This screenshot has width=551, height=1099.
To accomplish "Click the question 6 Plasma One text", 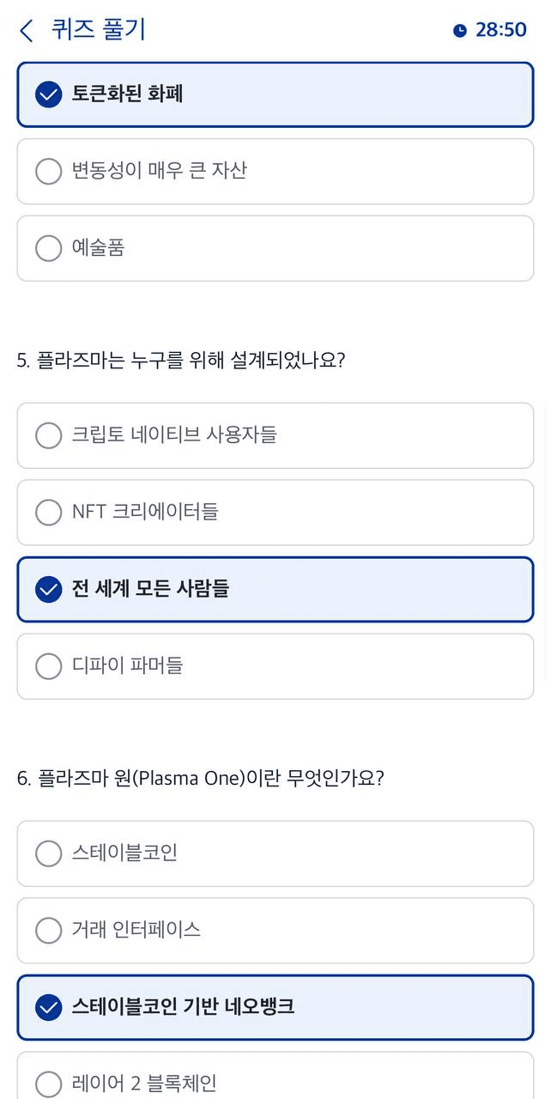I will coord(201,779).
